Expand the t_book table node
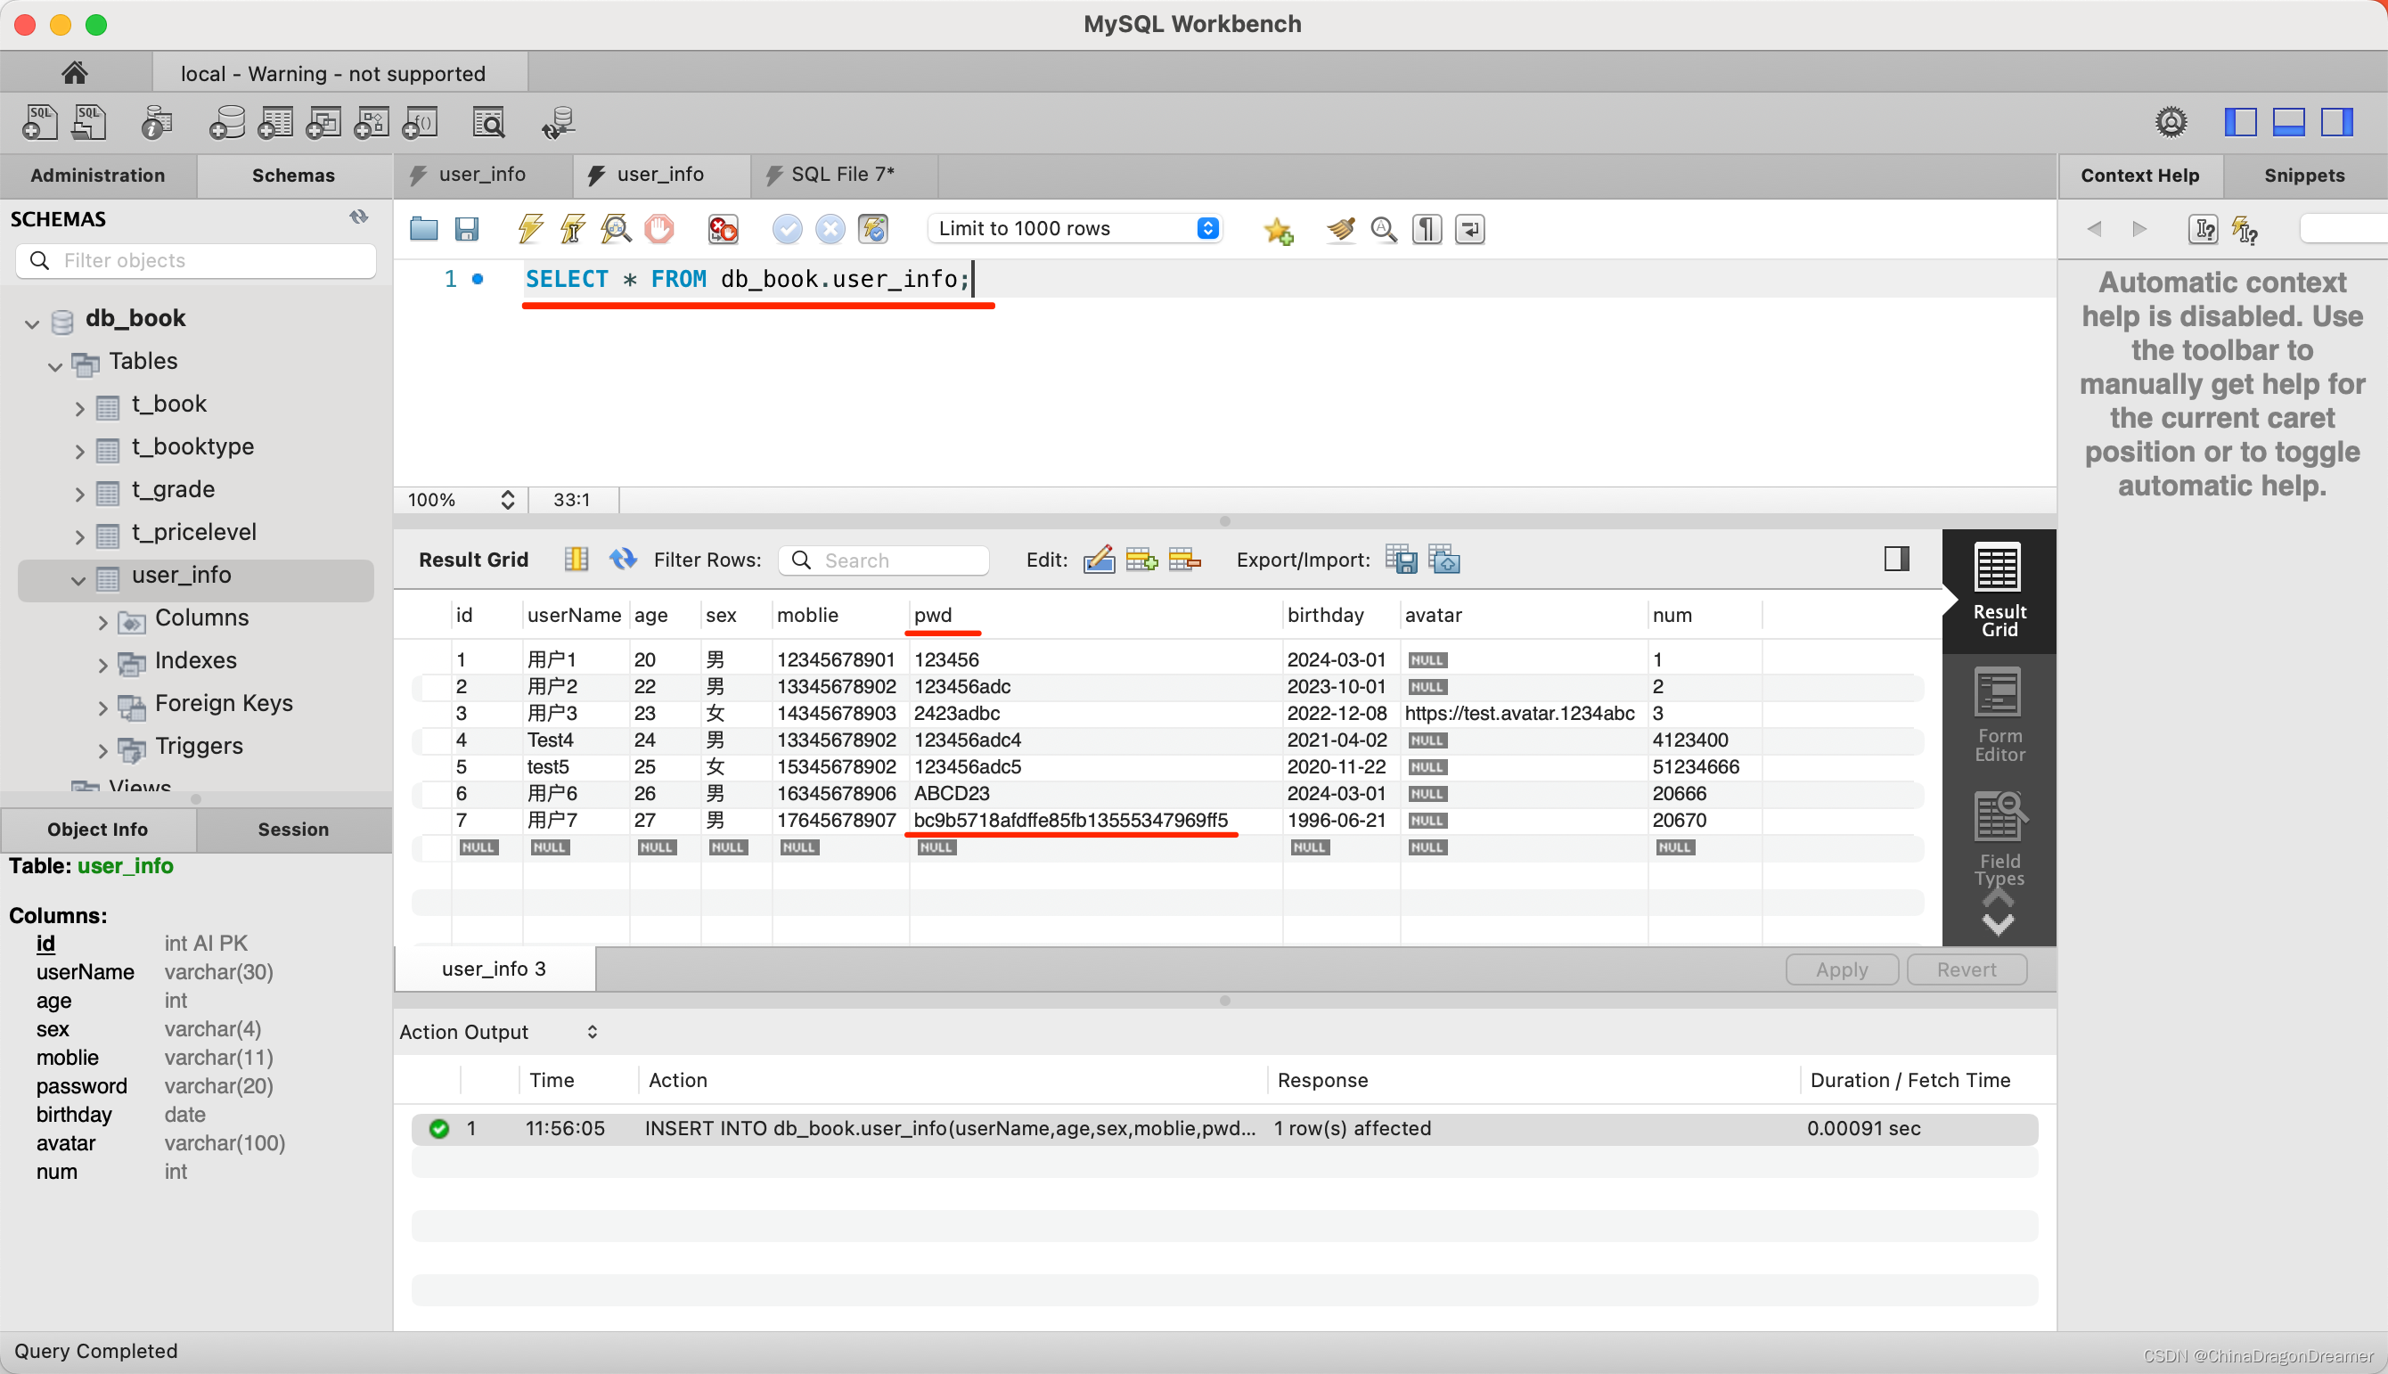This screenshot has height=1374, width=2388. tap(79, 409)
